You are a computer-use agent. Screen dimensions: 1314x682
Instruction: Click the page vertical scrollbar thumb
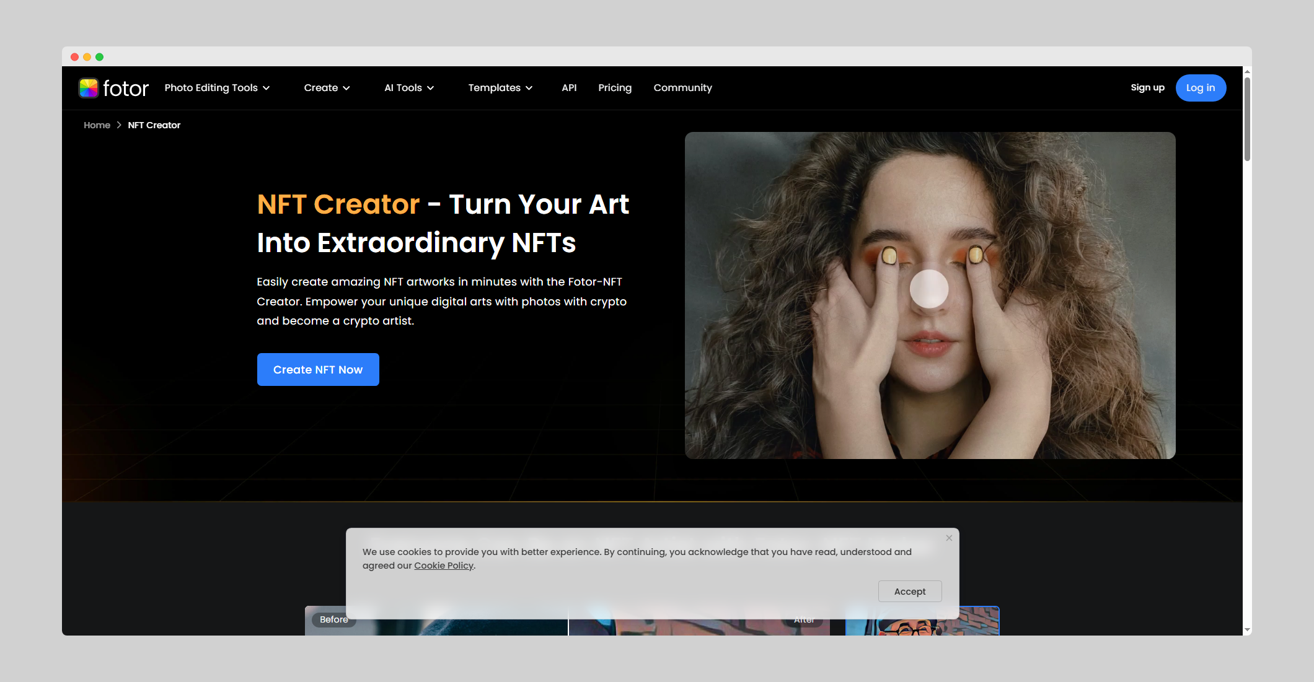tap(1247, 119)
